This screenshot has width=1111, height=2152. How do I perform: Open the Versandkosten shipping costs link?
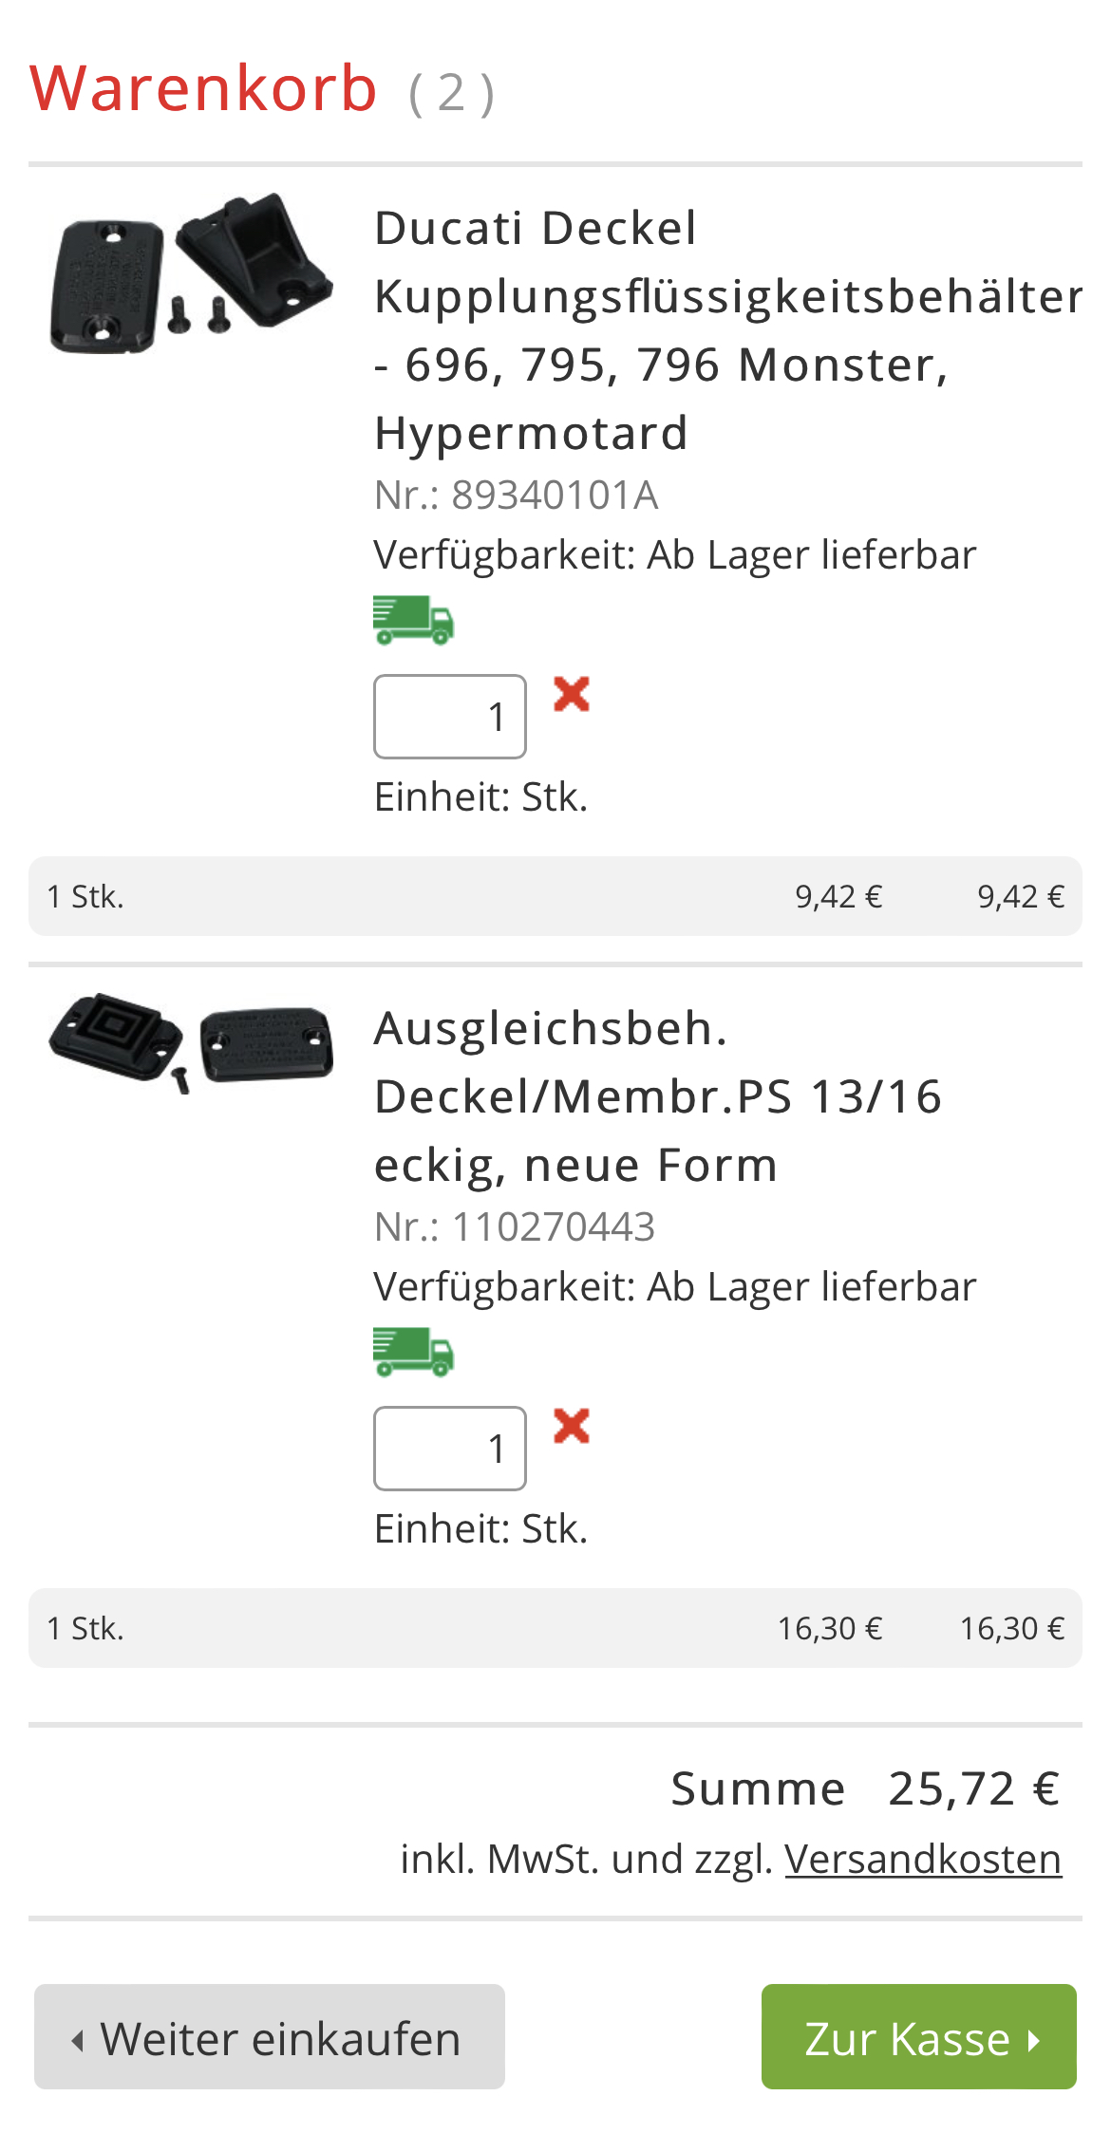(x=923, y=1859)
